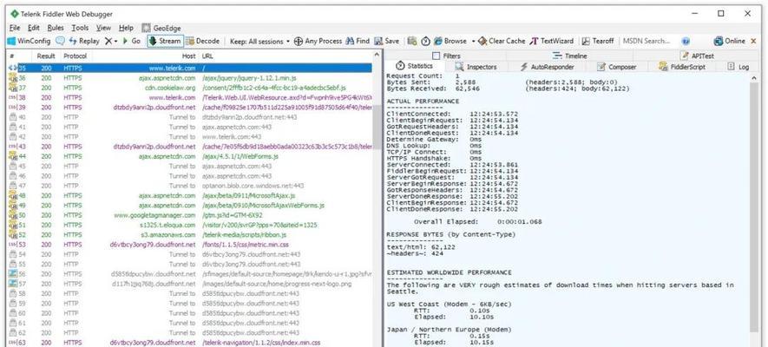The height and width of the screenshot is (347, 768).
Task: Open the AutoResponder tab
Action: coord(547,67)
